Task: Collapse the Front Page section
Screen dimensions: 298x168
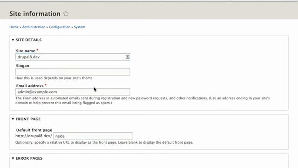Action: coord(26,119)
